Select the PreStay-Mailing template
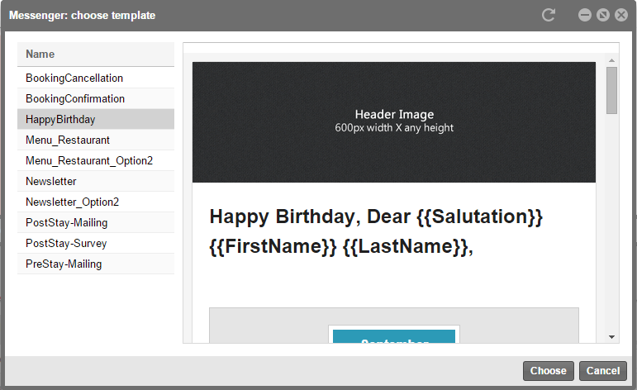 (x=64, y=264)
